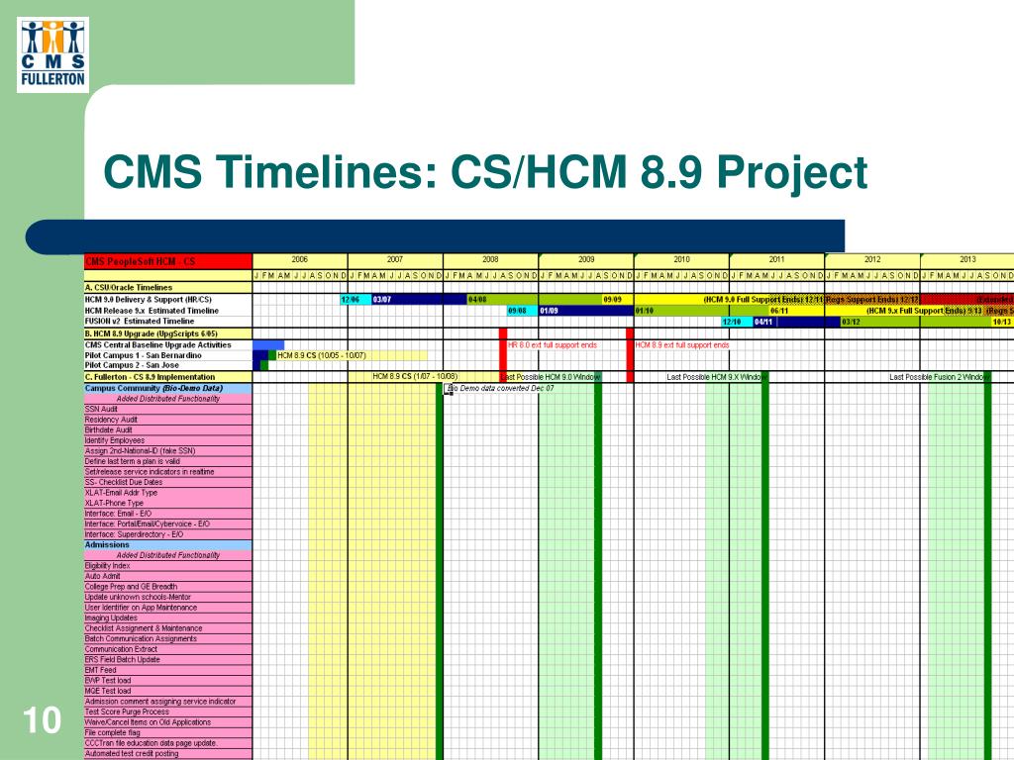Click Automated test credit posting row
This screenshot has width=1014, height=760.
(168, 753)
